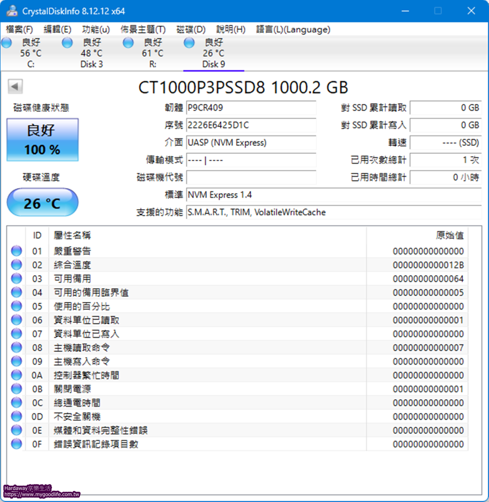Click the 26 °C disk temperature button
Viewport: 489px width, 502px height.
pos(43,203)
